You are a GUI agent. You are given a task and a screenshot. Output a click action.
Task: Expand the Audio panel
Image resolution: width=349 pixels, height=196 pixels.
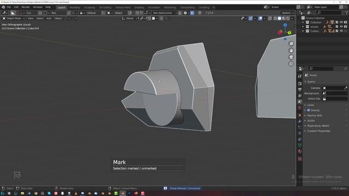click(x=311, y=121)
